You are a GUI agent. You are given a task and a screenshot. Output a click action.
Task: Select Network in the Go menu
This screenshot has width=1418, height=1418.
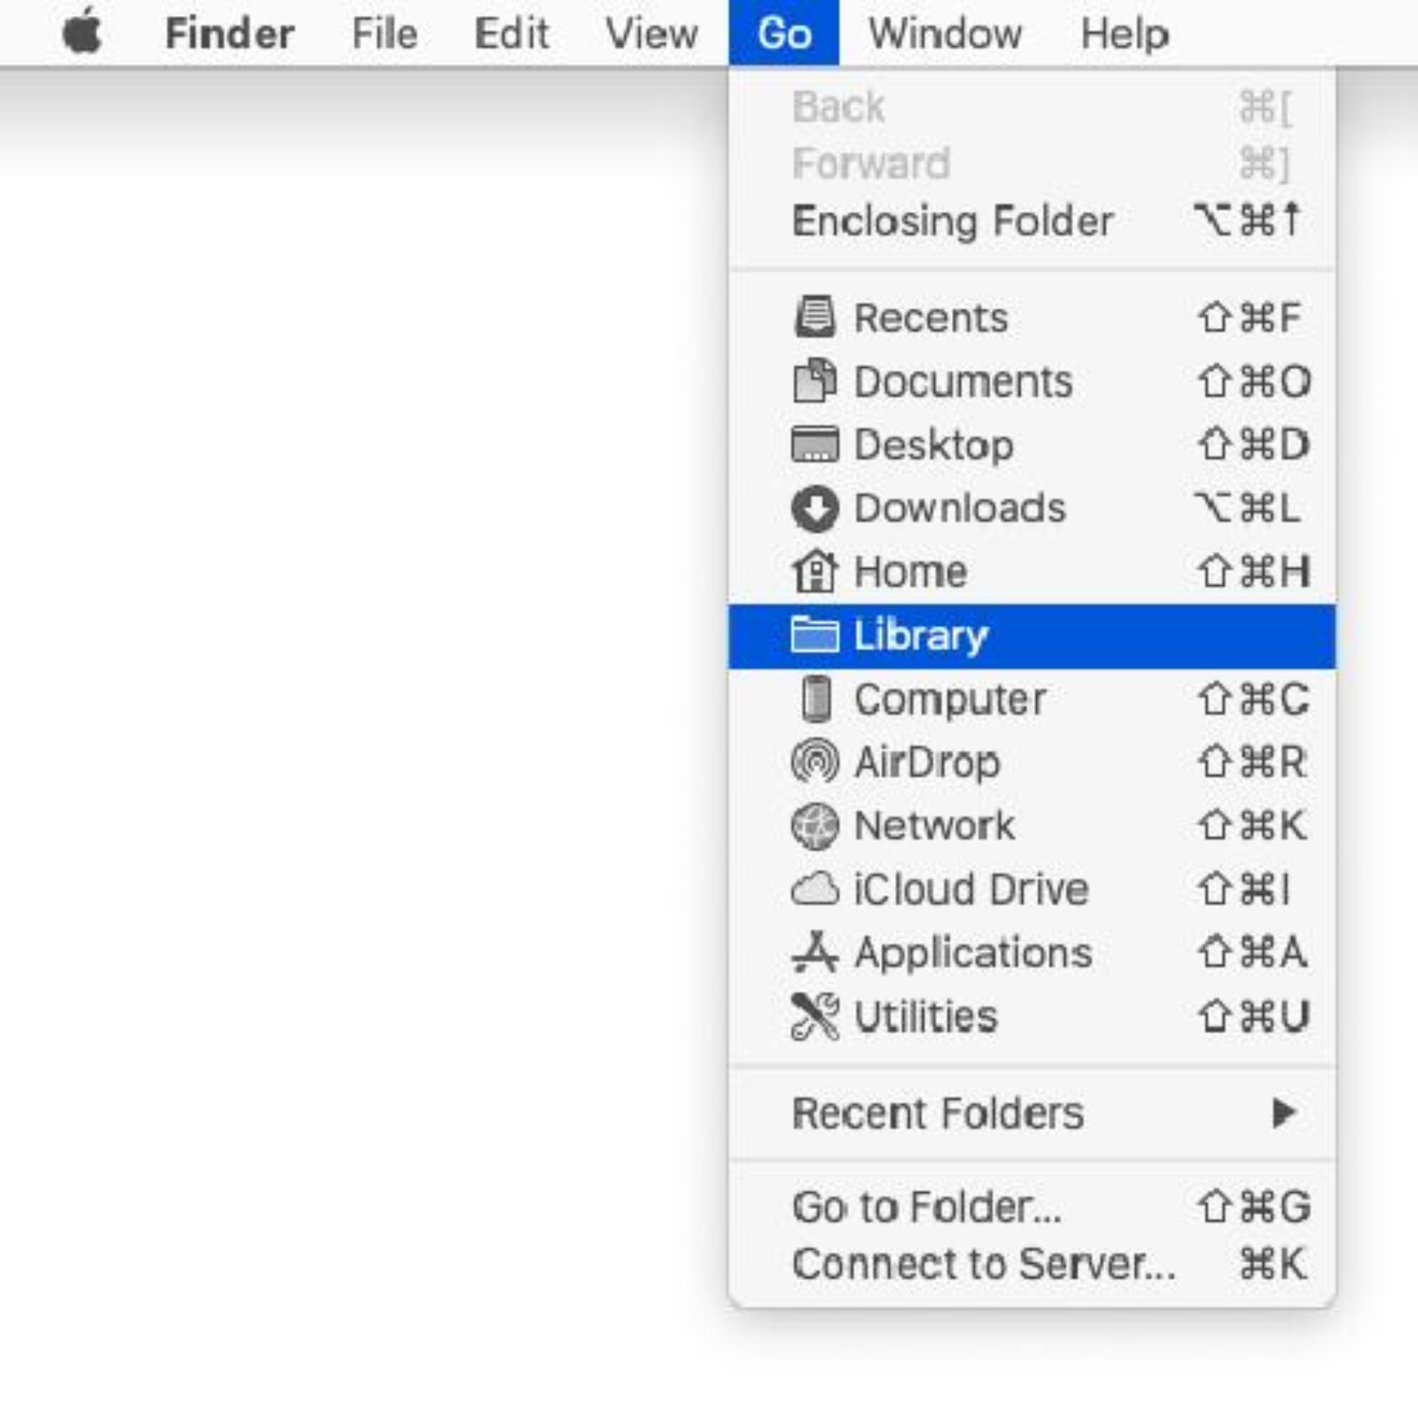click(1032, 826)
